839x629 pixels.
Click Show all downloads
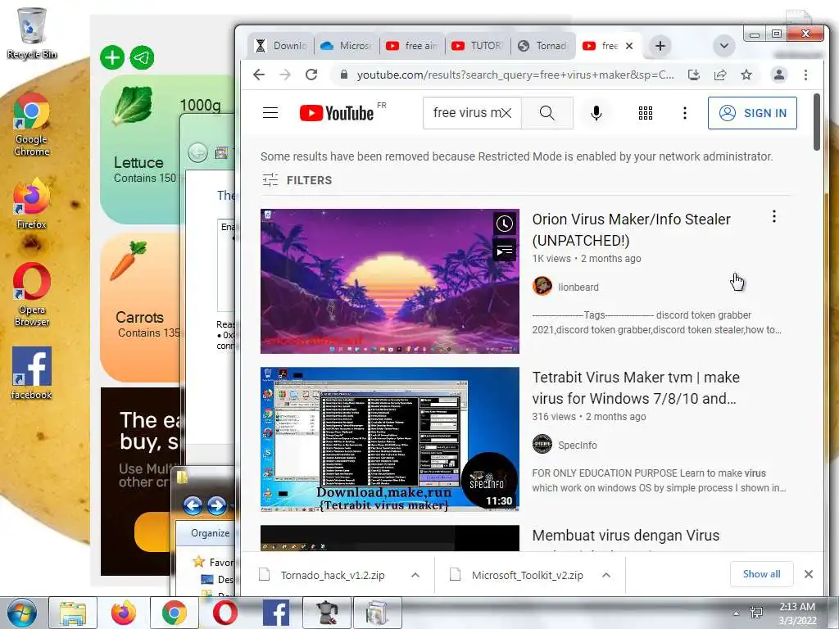coord(761,574)
